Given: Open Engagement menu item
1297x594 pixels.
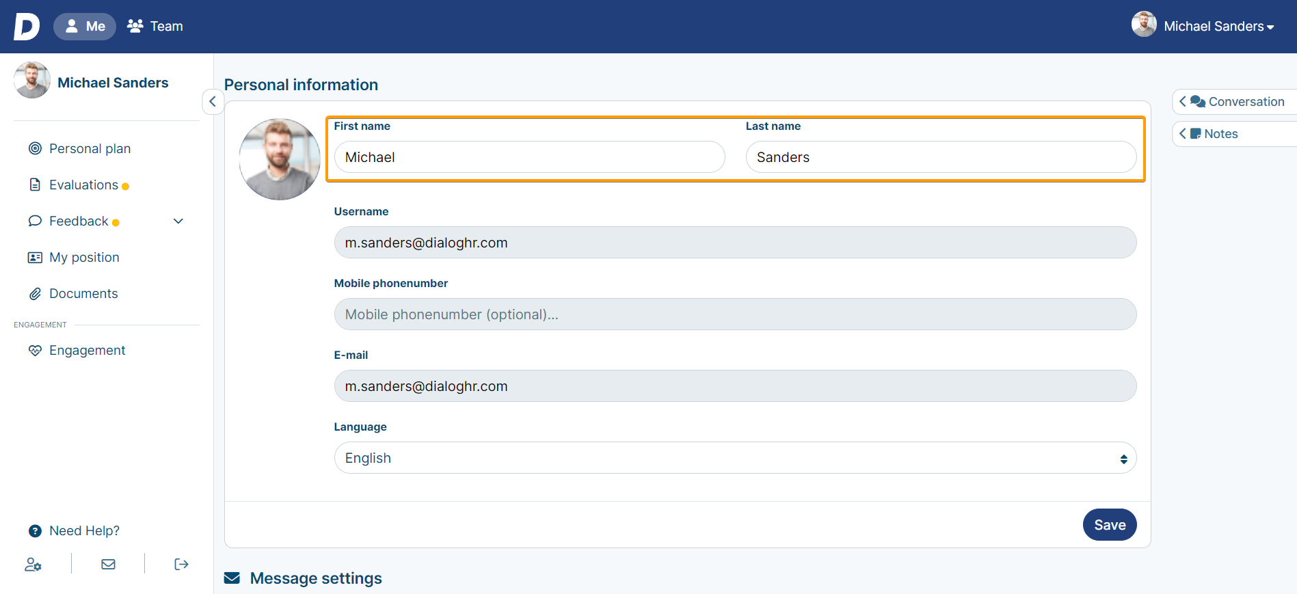Looking at the screenshot, I should (87, 350).
